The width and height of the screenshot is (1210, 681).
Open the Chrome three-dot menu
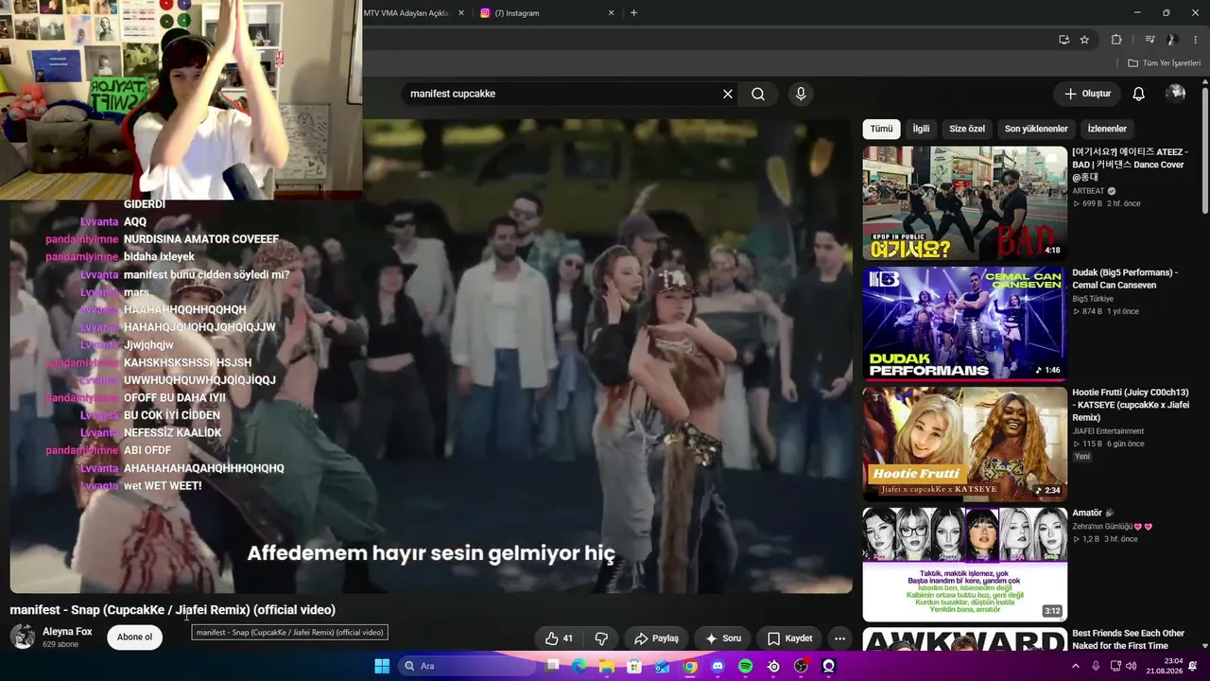[x=1196, y=40]
